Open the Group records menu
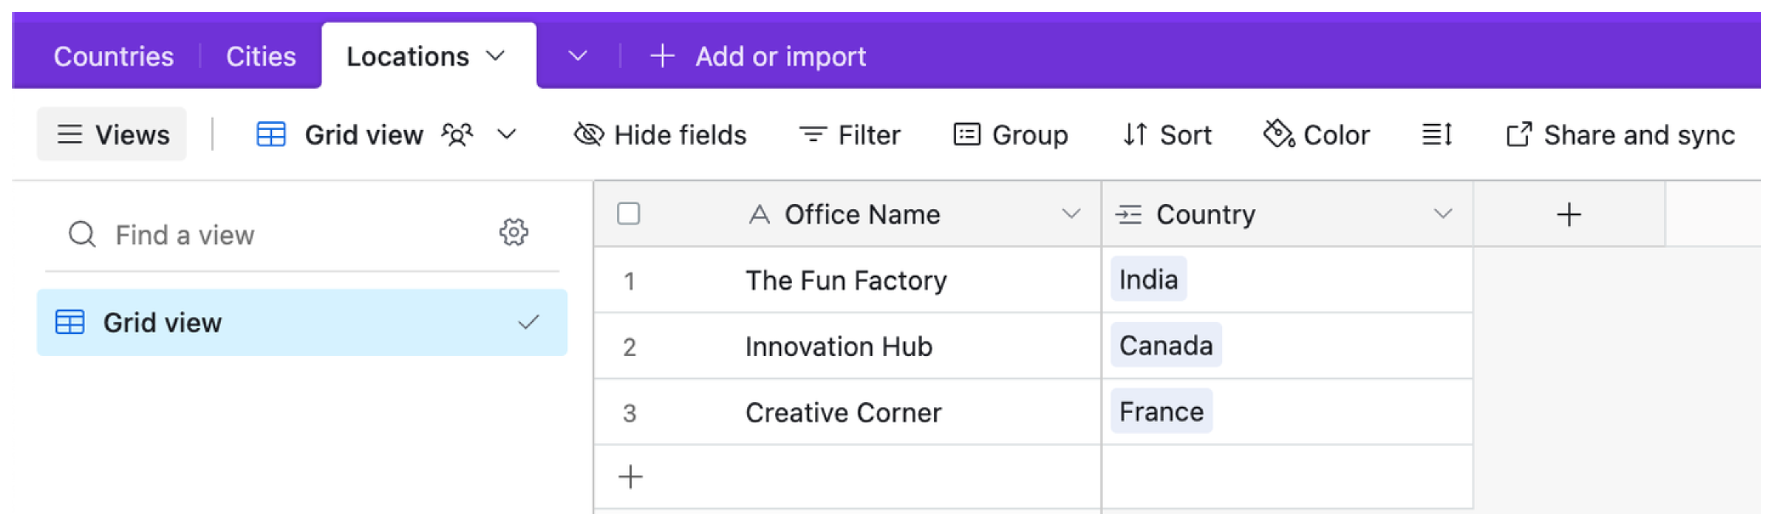This screenshot has height=526, width=1773. coord(1010,134)
